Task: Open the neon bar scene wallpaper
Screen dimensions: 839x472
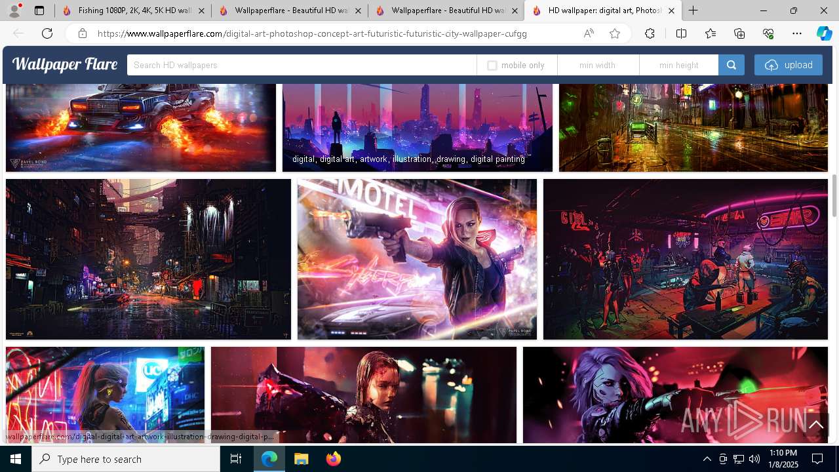Action: pos(686,260)
